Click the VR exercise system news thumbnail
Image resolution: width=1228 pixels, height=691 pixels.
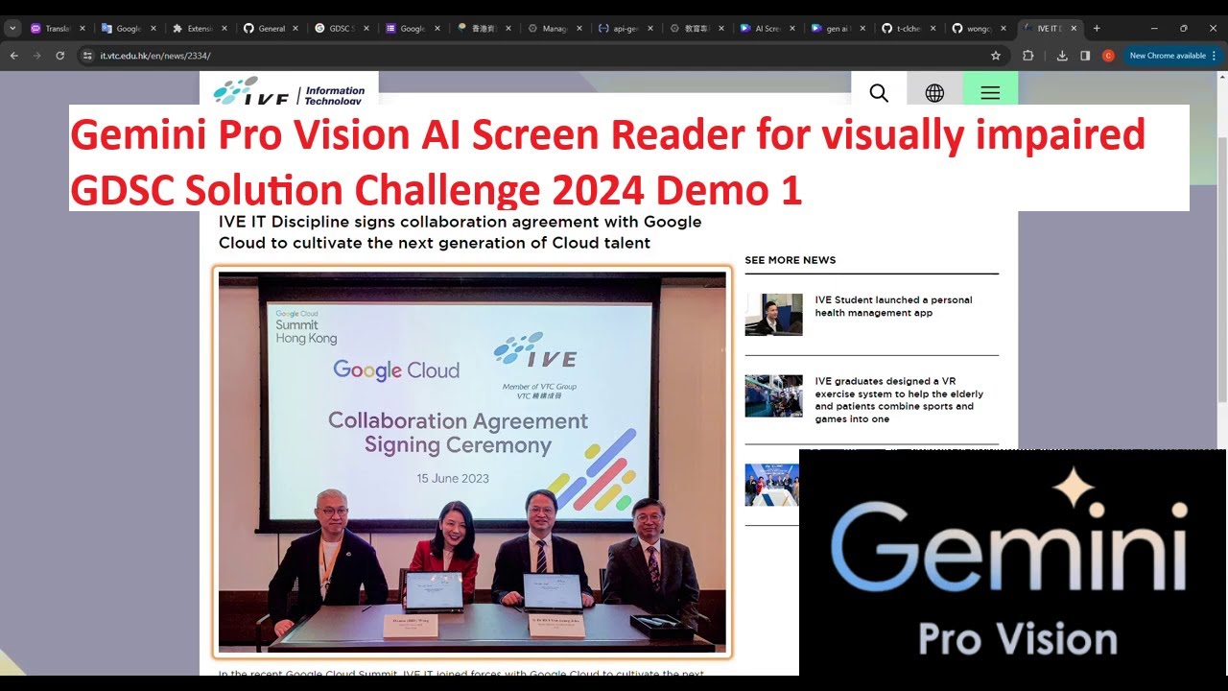point(773,395)
